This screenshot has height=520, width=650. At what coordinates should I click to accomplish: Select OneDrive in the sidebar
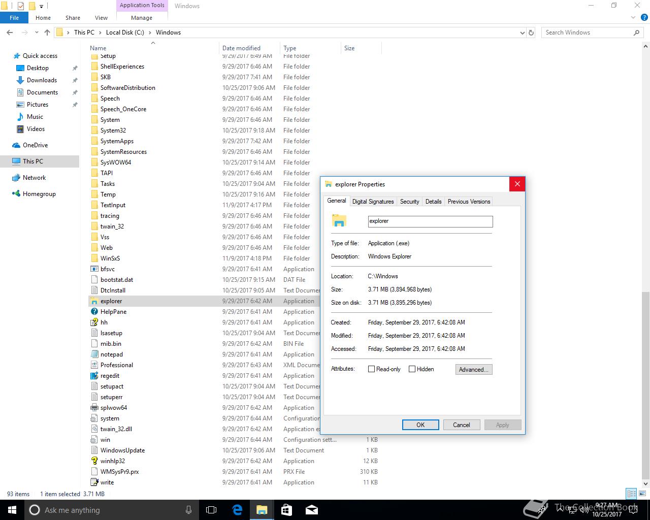coord(35,145)
